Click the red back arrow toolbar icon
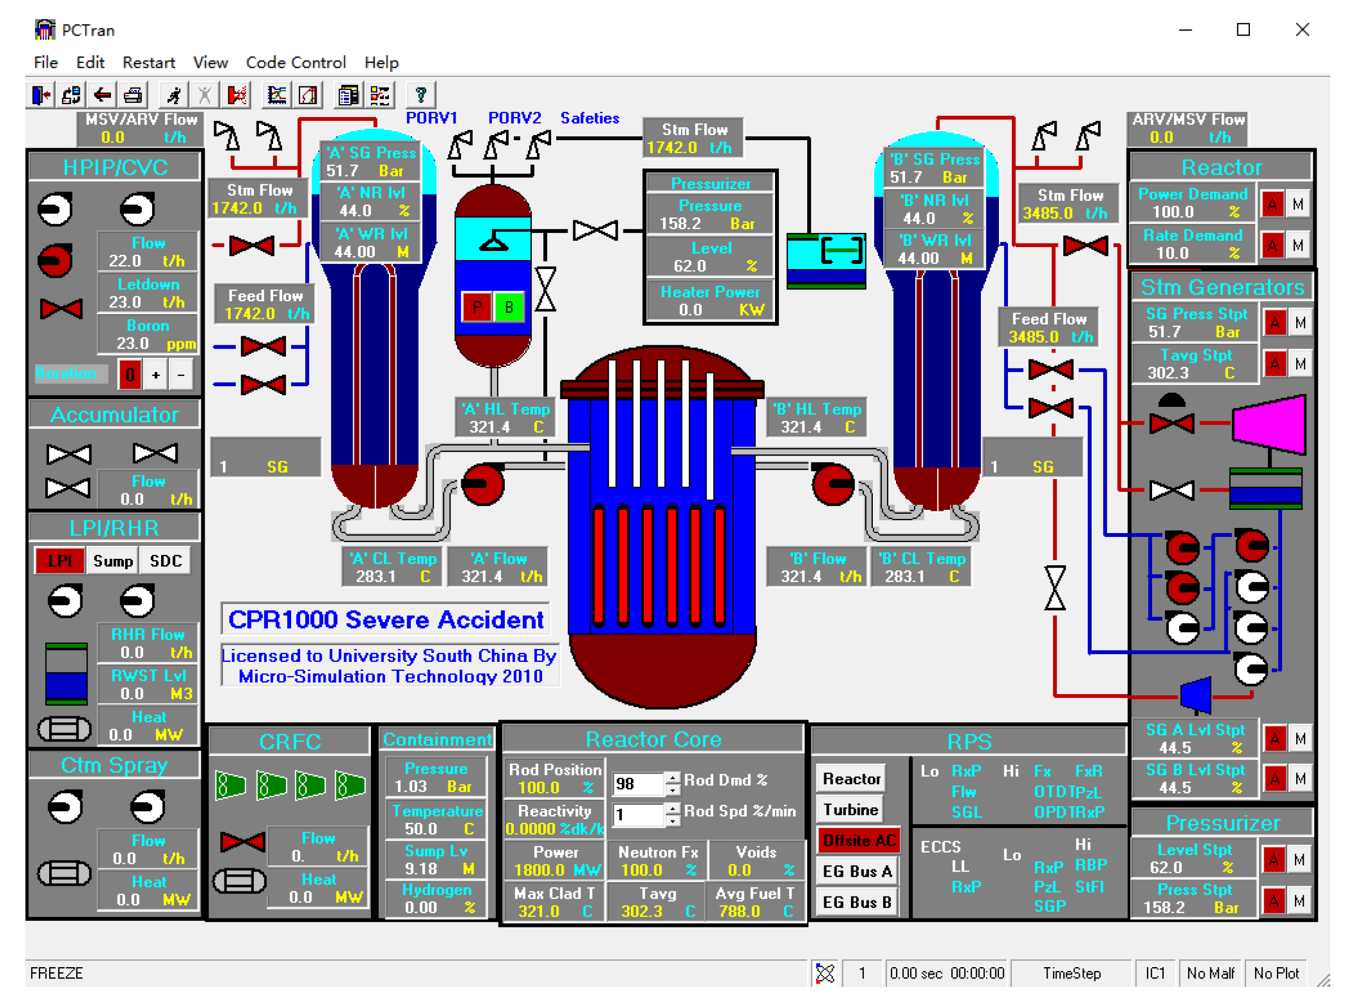The image size is (1346, 1005). 102,96
